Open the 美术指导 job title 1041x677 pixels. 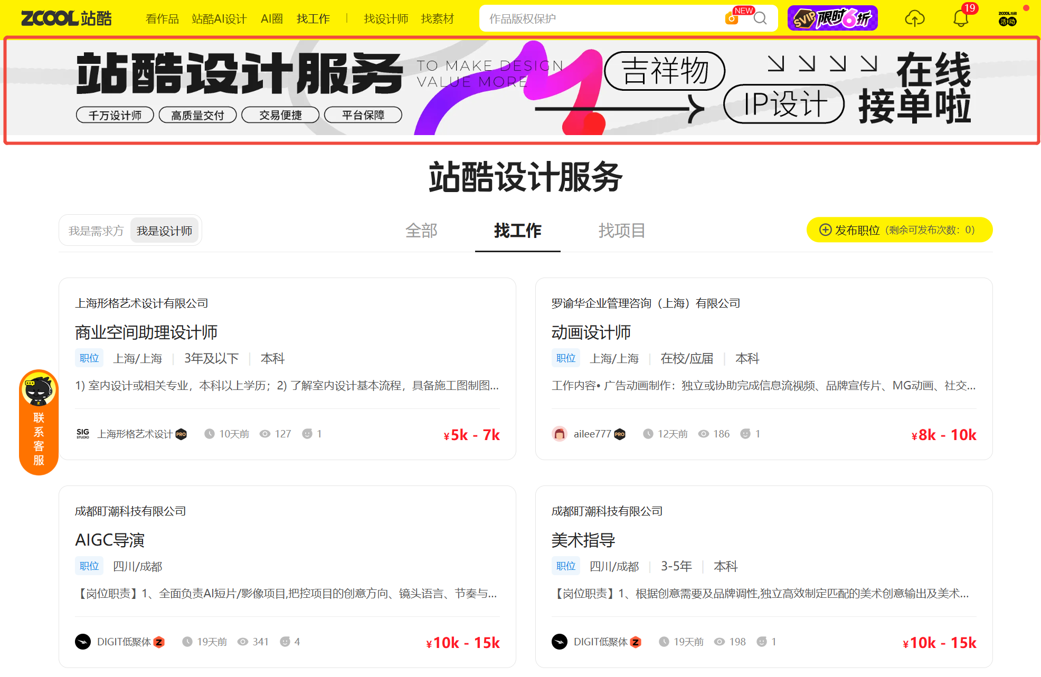tap(583, 540)
